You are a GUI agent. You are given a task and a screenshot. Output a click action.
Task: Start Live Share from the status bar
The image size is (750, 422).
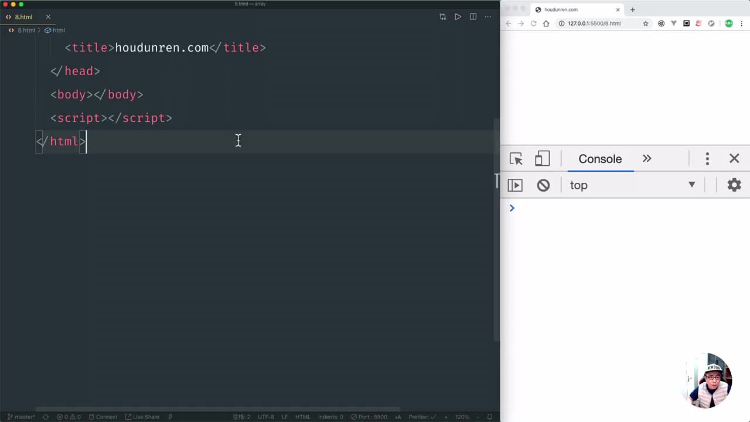(x=142, y=417)
